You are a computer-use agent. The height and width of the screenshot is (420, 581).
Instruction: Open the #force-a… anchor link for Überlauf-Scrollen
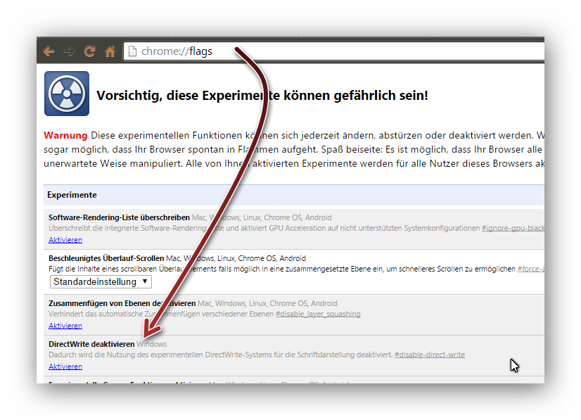tap(530, 269)
